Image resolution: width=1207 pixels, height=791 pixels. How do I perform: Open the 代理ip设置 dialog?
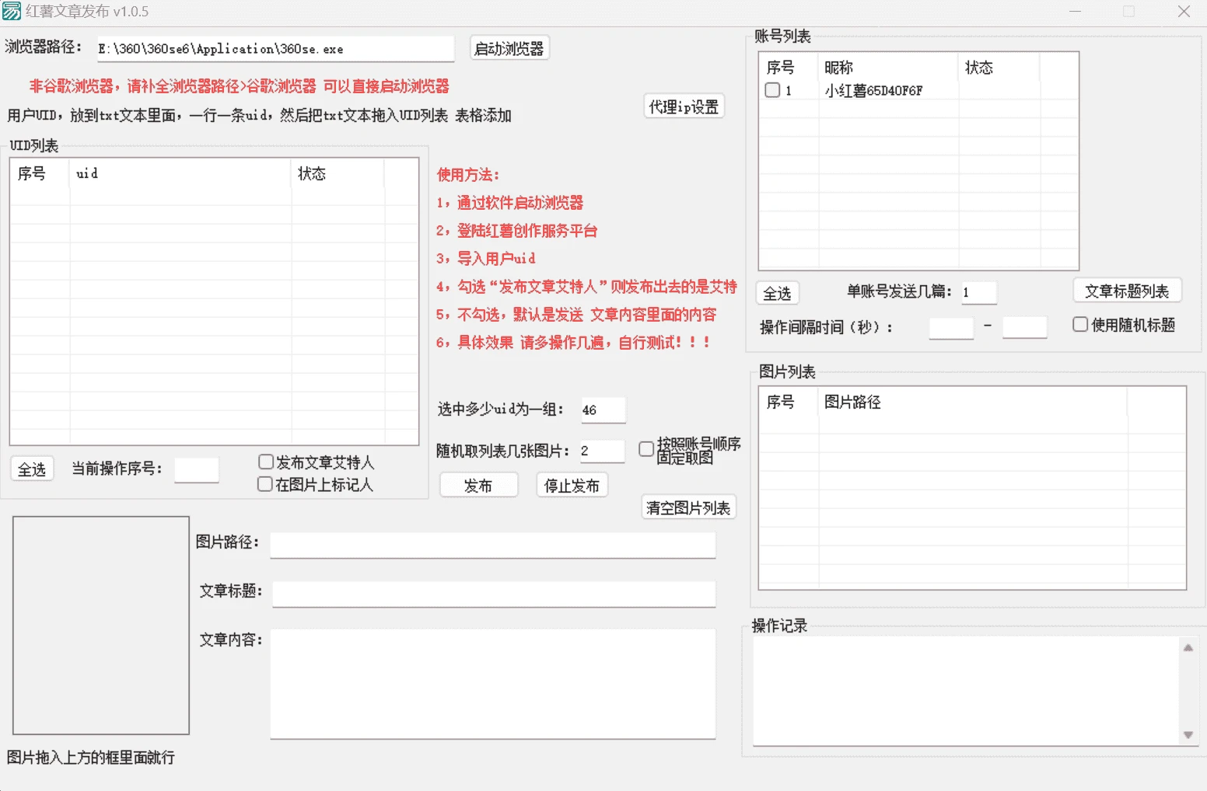(683, 106)
